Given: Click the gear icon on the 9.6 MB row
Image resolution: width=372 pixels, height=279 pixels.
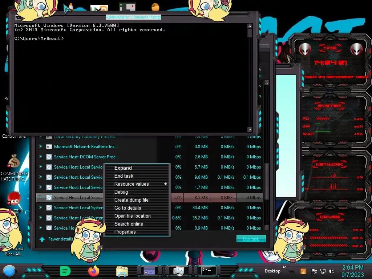Looking at the screenshot, I should point(49,177).
